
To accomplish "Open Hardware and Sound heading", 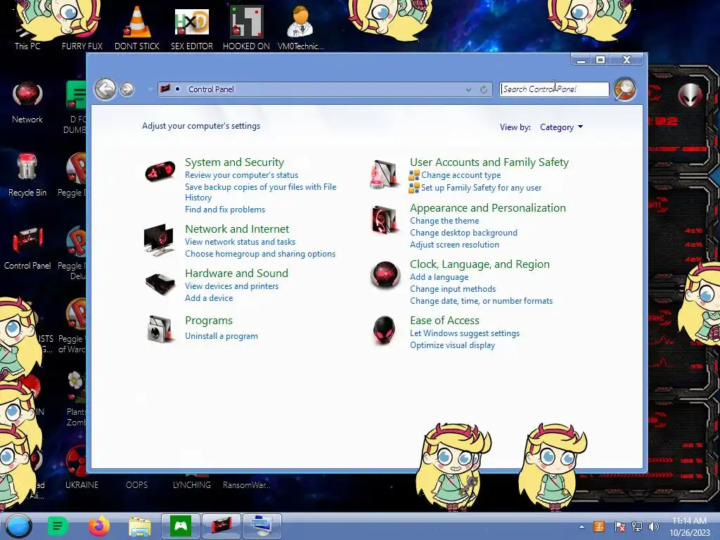I will (x=236, y=273).
